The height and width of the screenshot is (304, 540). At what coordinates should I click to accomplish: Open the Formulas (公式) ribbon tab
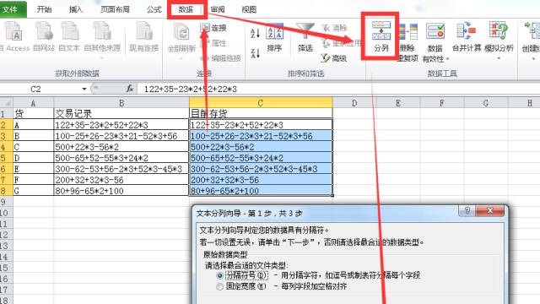[154, 9]
